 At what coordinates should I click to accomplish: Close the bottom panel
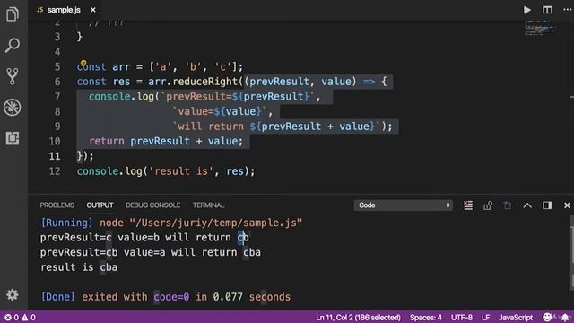pos(567,205)
